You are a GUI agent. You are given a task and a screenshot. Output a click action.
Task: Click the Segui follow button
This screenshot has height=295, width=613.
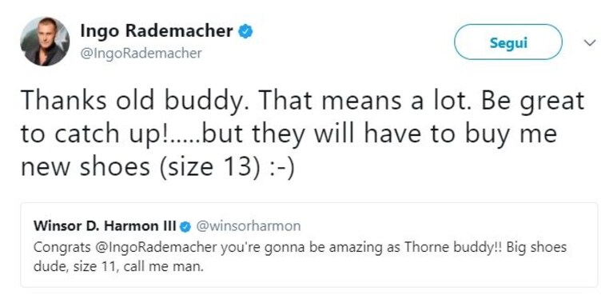tap(508, 42)
